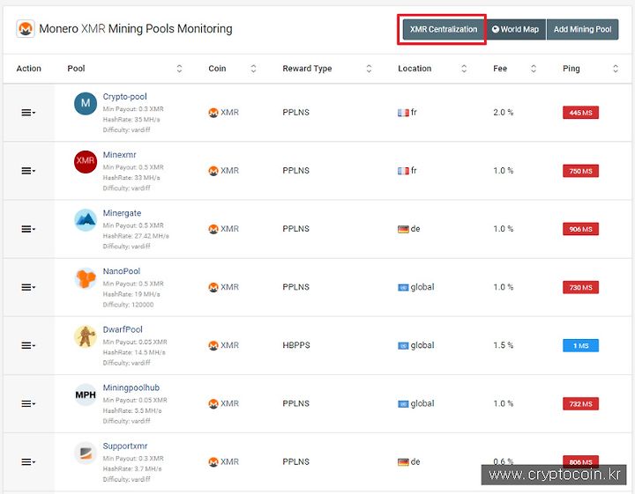Image resolution: width=635 pixels, height=494 pixels.
Task: Click the global flag in NanoPool row
Action: [x=403, y=287]
